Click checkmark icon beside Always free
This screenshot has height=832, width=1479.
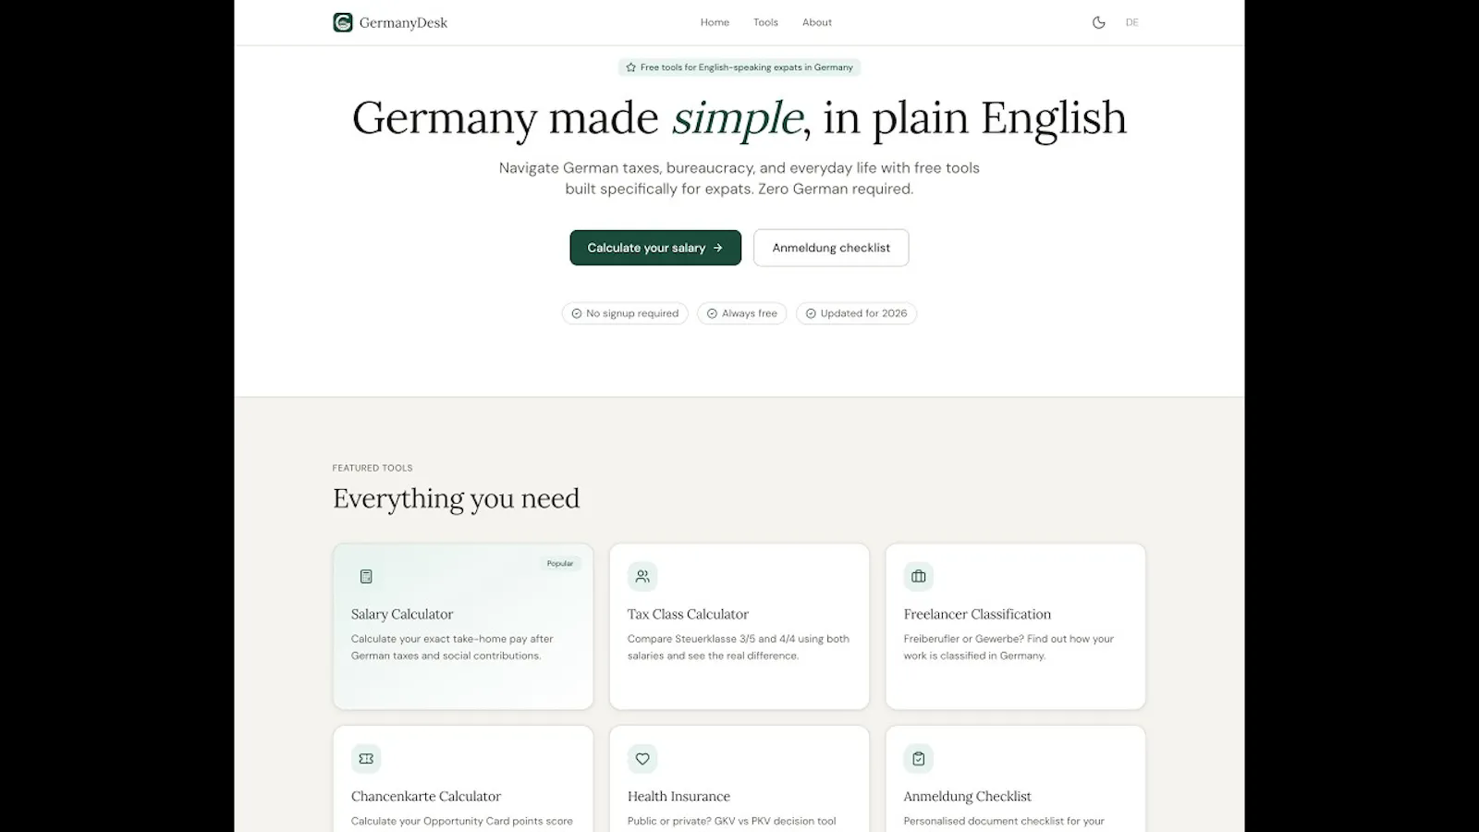point(712,313)
